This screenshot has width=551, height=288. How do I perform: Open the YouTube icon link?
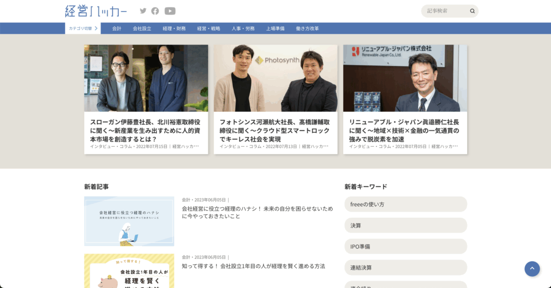[x=170, y=11]
